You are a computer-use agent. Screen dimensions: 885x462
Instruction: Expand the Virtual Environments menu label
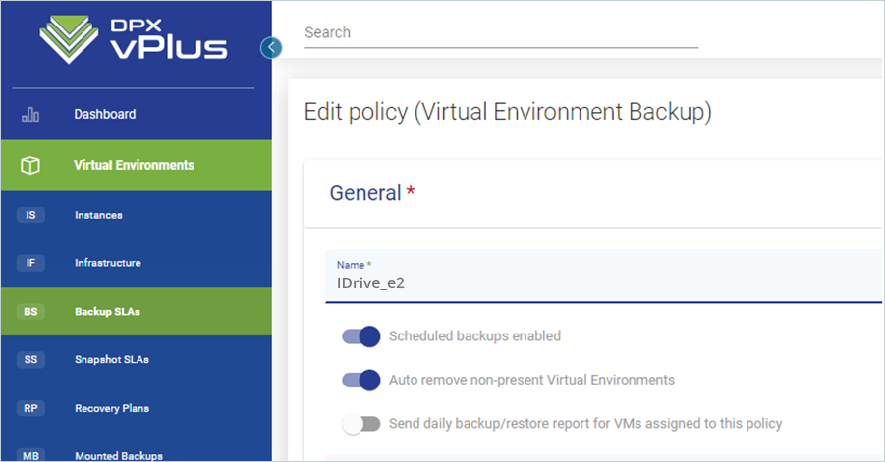pyautogui.click(x=134, y=165)
